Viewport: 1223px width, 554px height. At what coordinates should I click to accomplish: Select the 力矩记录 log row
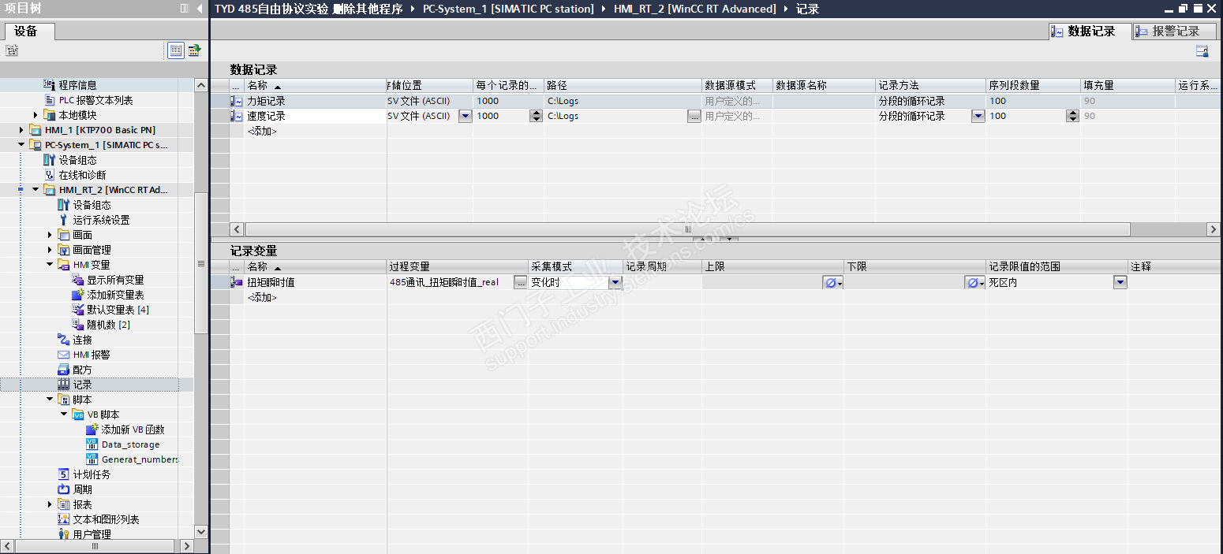[716, 101]
